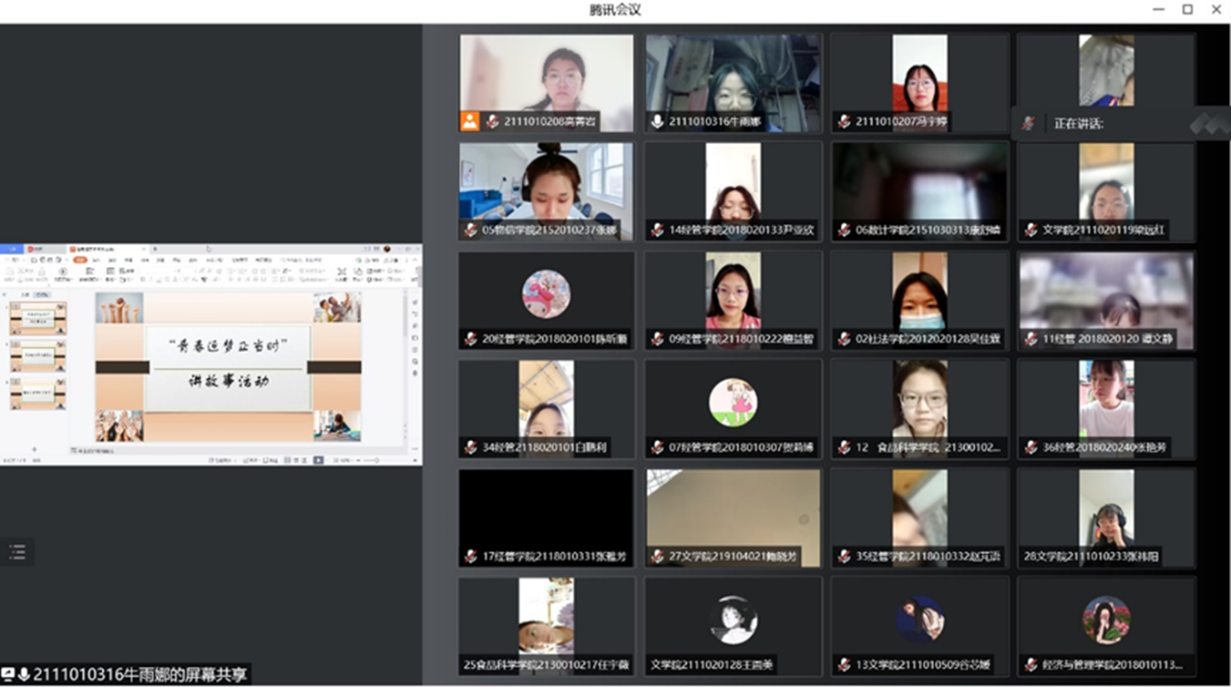Screen dimensions: 1231x687
Task: Select the video tile of 28文学院2111010233
Action: coord(1106,518)
